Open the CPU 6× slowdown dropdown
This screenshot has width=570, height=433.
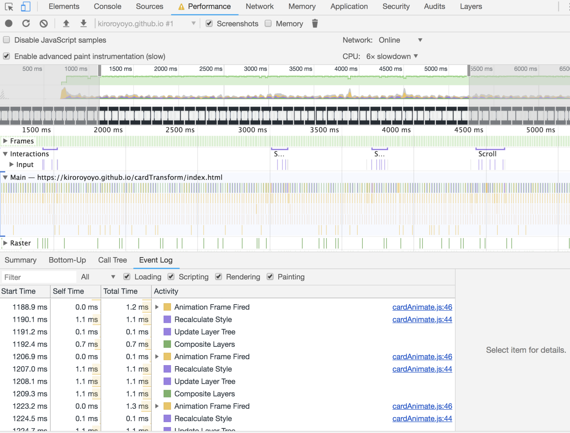(x=392, y=56)
